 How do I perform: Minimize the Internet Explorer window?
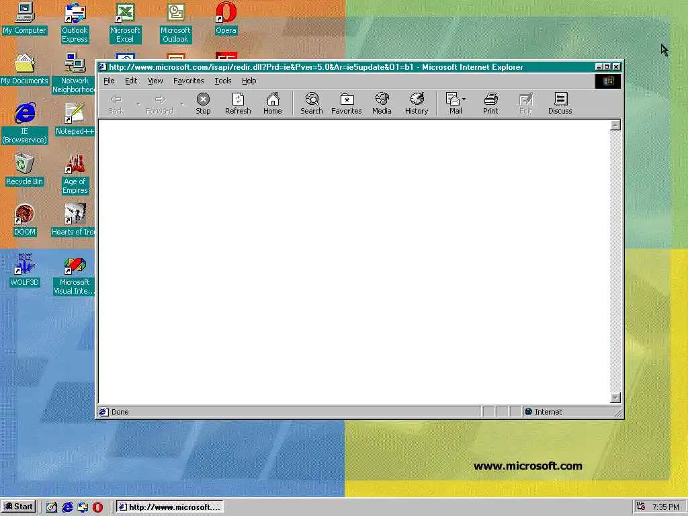(599, 67)
